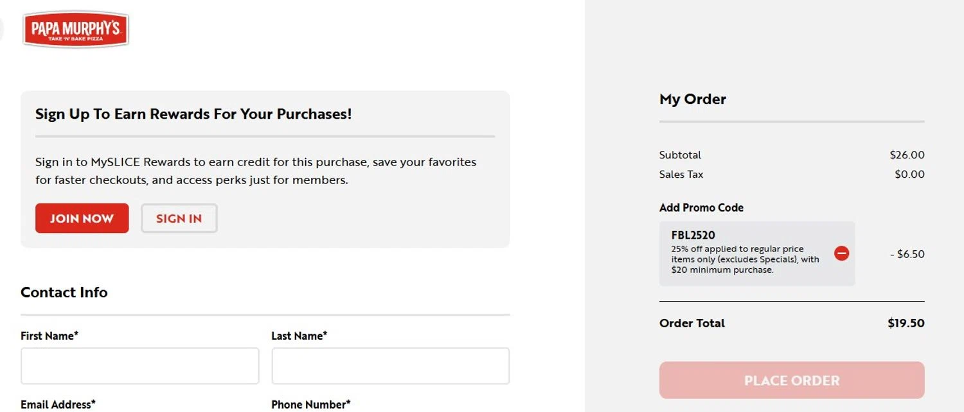This screenshot has height=412, width=964.
Task: Remove the FBL2520 promo code
Action: tap(841, 253)
